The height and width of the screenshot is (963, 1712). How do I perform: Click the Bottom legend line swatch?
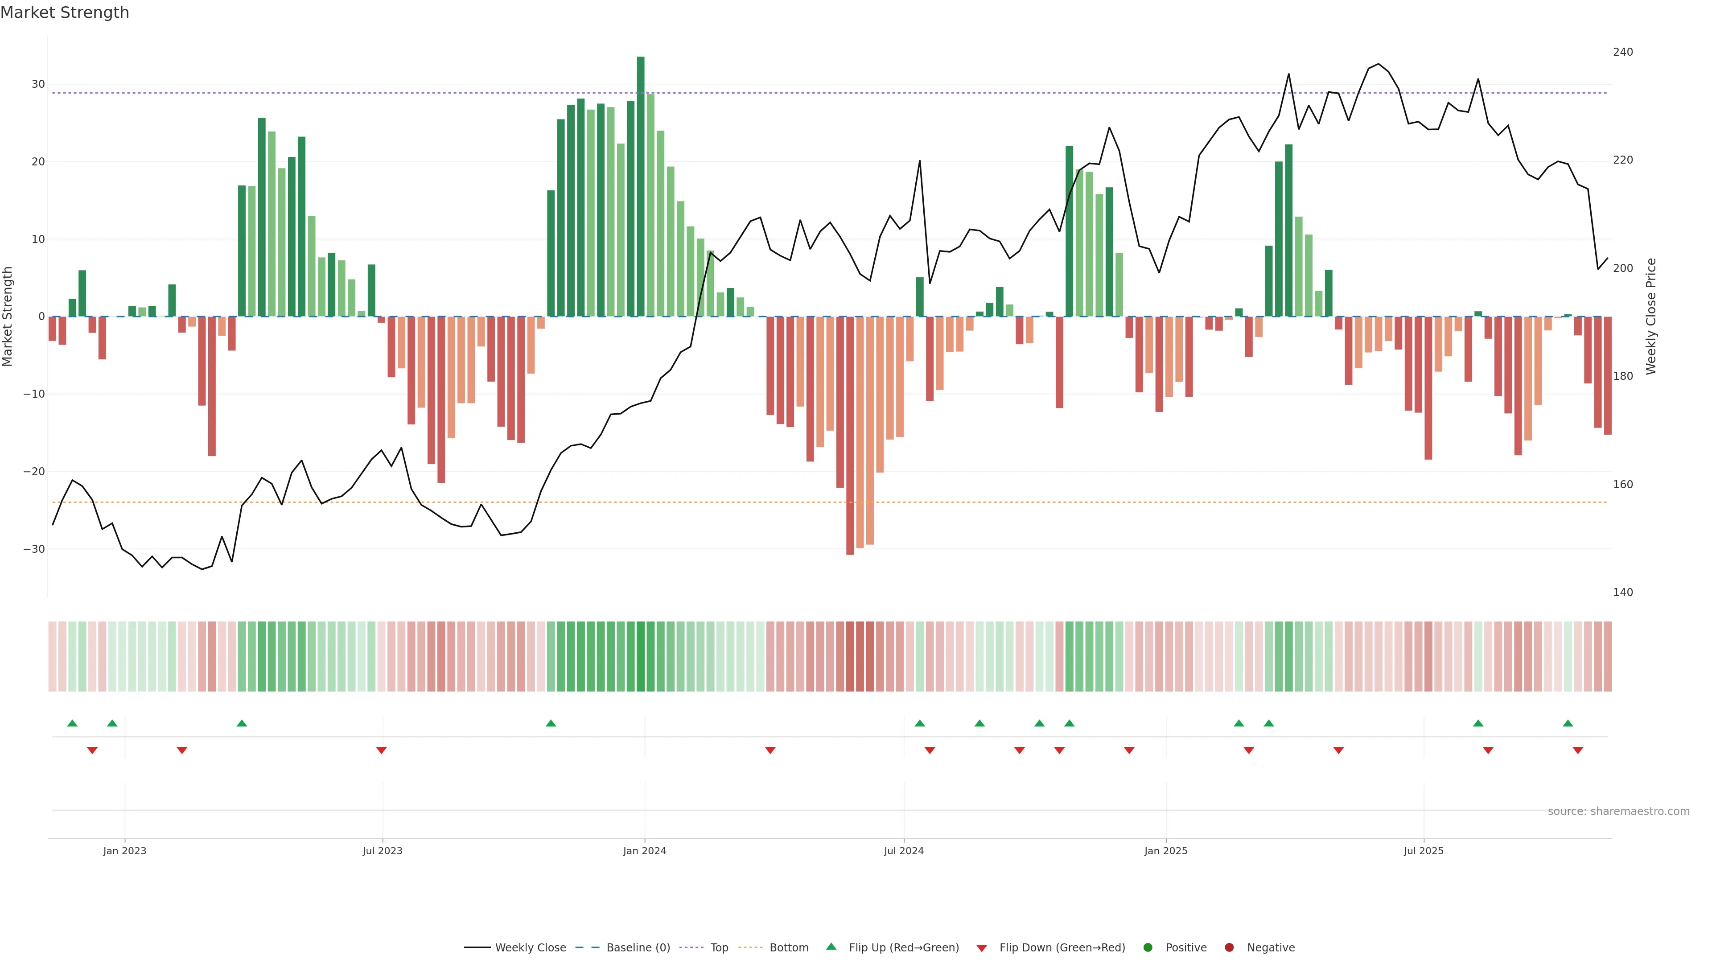[750, 948]
